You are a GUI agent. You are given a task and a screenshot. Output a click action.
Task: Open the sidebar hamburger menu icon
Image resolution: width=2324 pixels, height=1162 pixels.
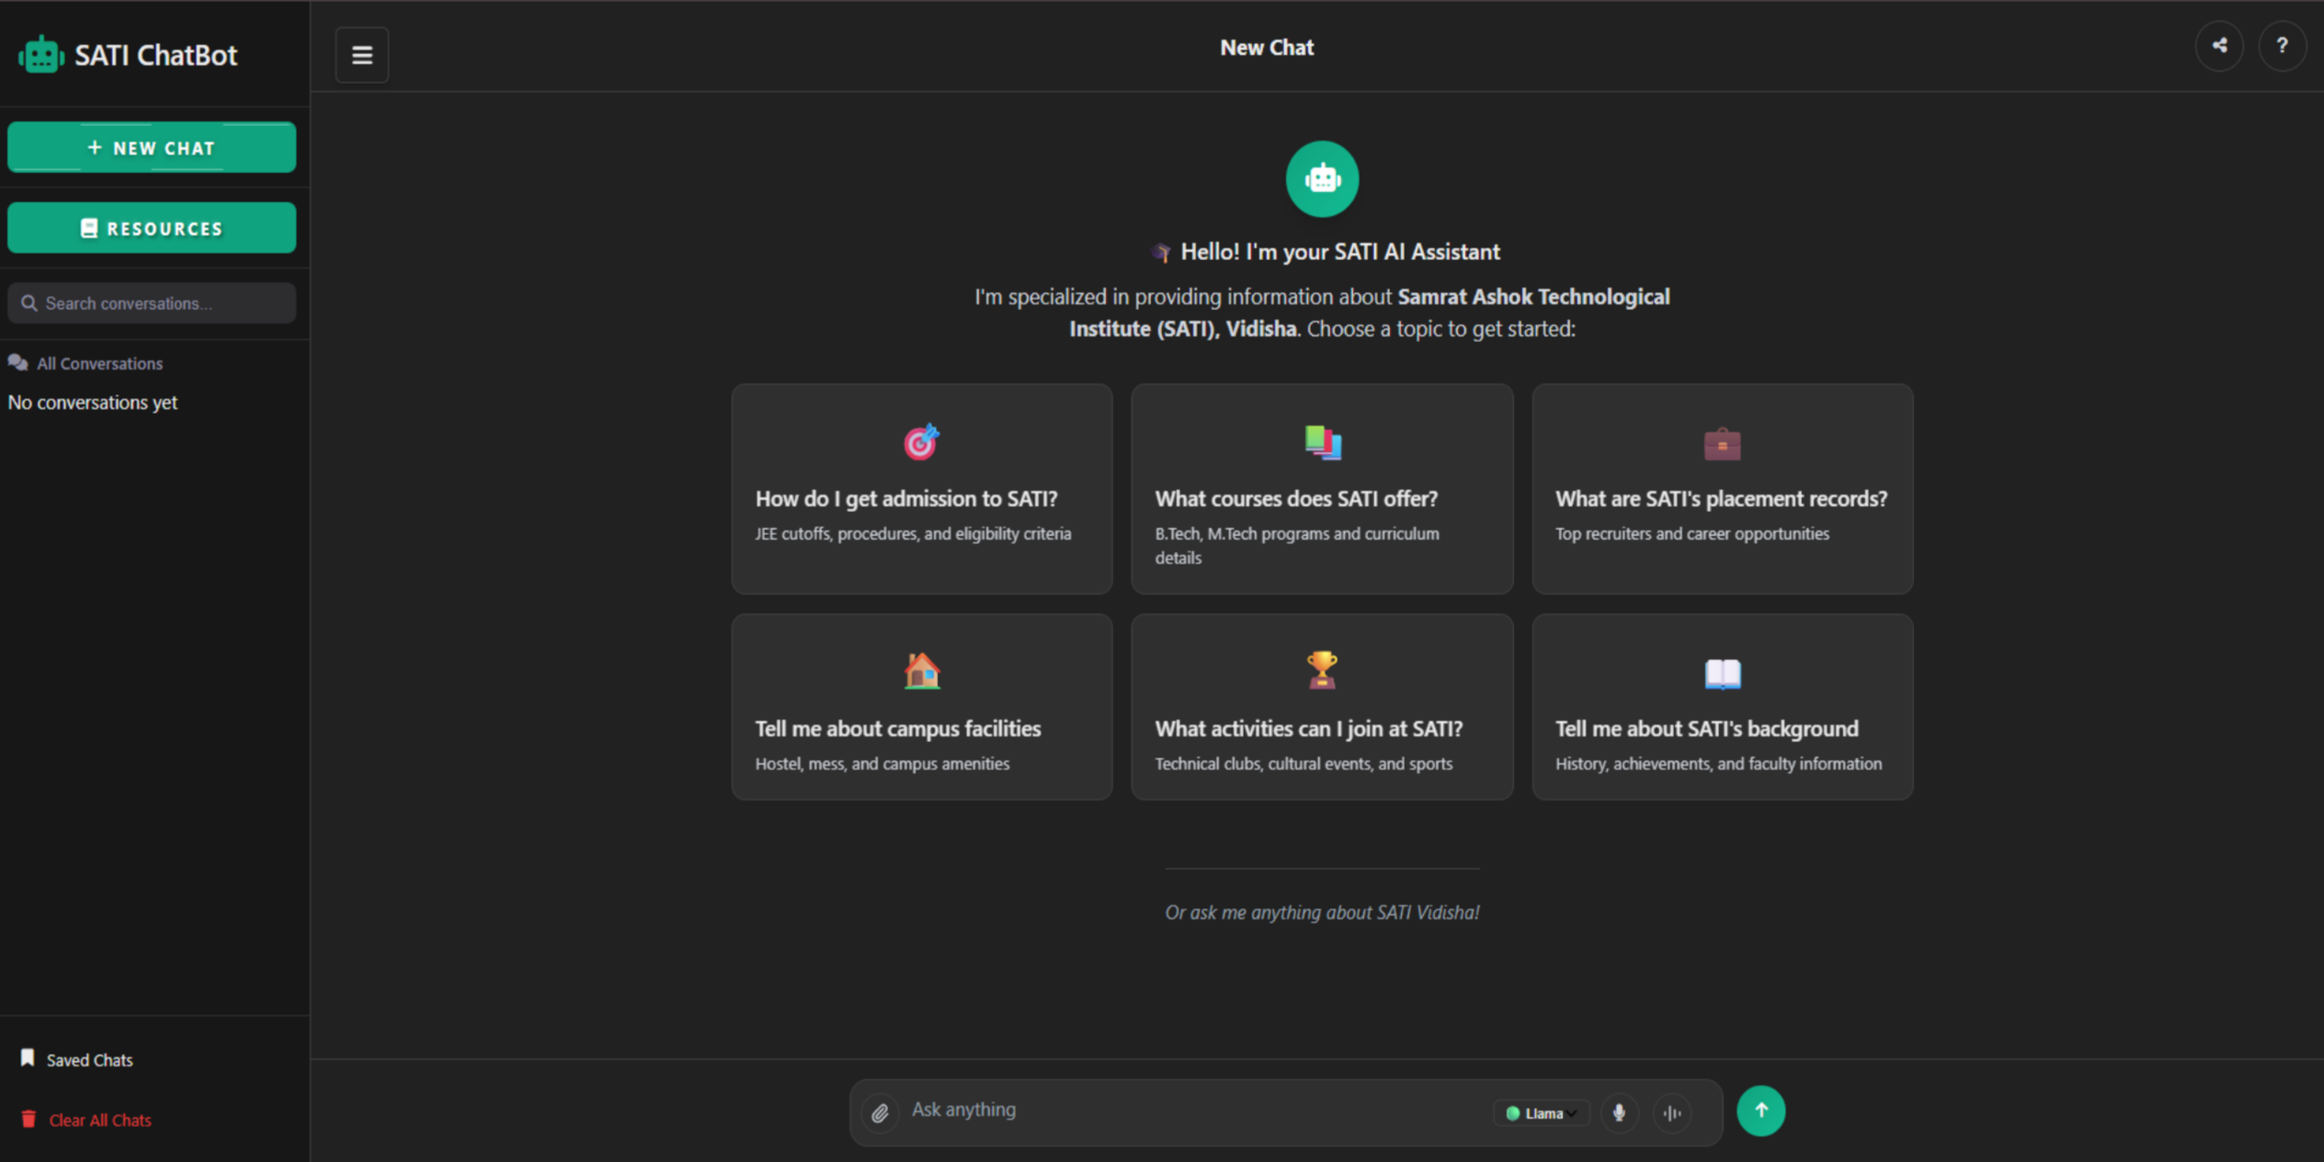[361, 54]
